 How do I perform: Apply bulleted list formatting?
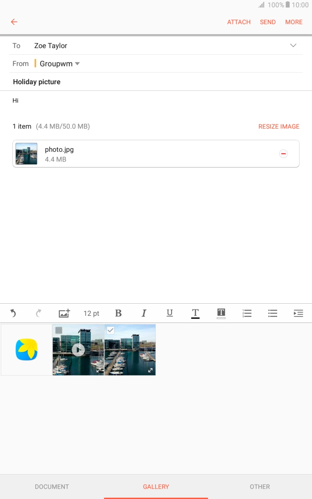tap(273, 313)
